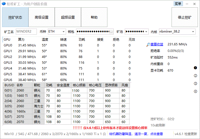Screen dimensions: 200x139
Task: Click the 轻松矿工 app logo icon
Action: point(4,4)
